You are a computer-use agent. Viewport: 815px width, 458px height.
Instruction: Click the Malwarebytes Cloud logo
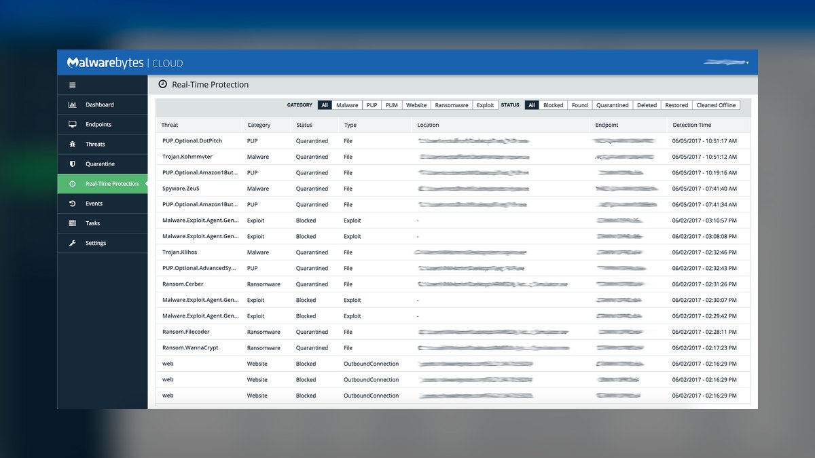coord(125,62)
